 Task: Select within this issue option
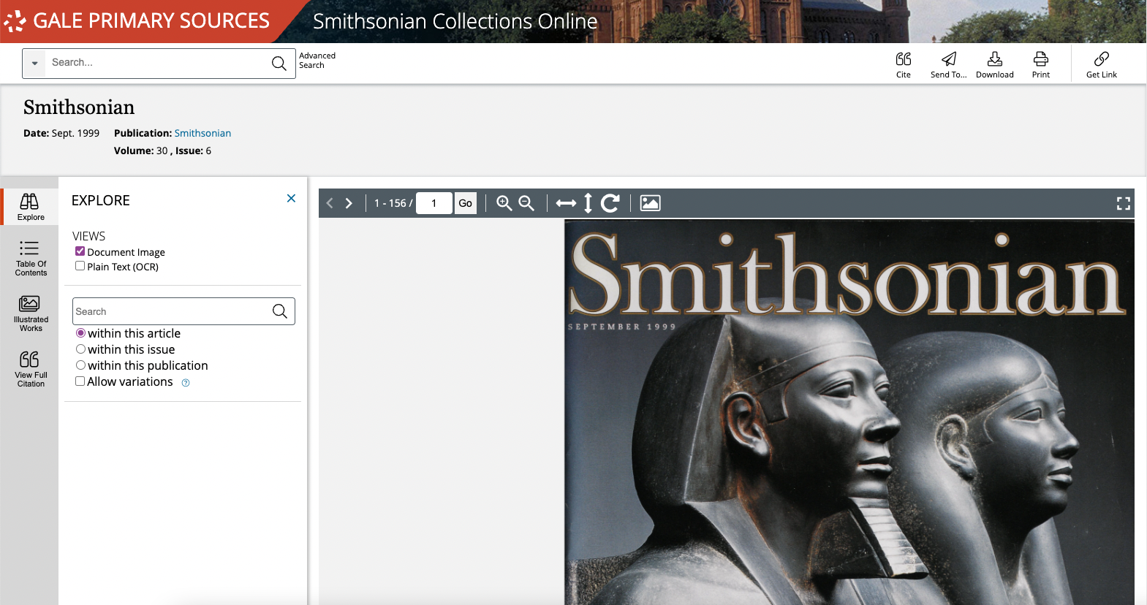pos(81,349)
